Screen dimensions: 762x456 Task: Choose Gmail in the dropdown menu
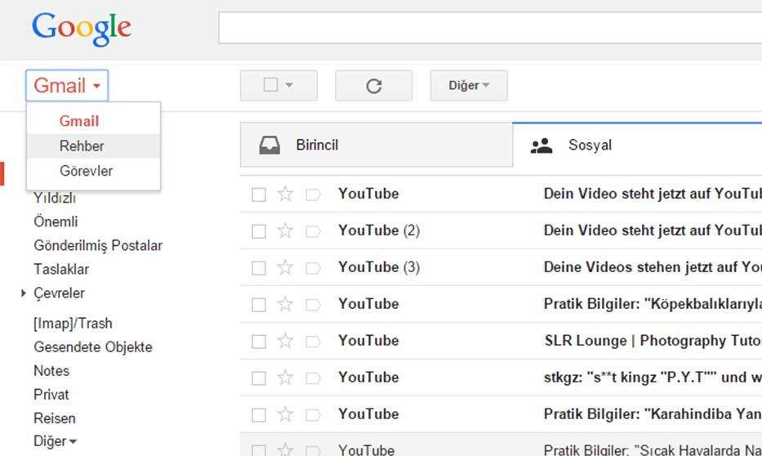(x=79, y=121)
